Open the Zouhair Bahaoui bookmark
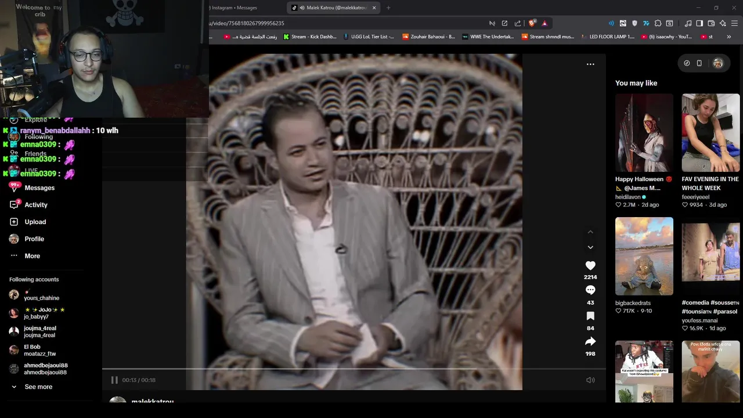This screenshot has width=743, height=418. pyautogui.click(x=428, y=37)
